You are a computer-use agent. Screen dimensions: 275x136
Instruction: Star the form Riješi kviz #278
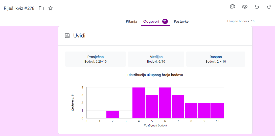[x=51, y=8]
